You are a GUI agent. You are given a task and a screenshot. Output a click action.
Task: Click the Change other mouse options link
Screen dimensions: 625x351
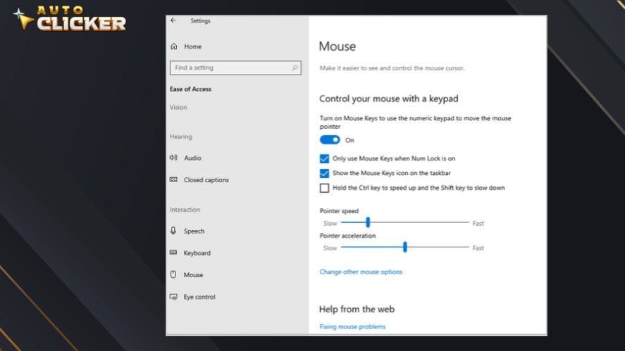click(361, 272)
